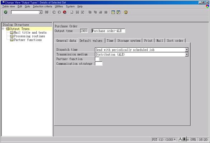This screenshot has width=210, height=143.
Task: Open the Dispatch time dropdown arrow
Action: tap(187, 50)
